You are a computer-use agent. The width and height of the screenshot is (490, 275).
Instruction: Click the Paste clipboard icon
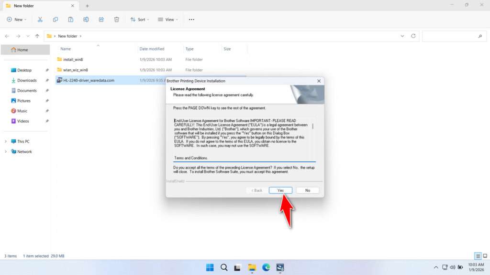(71, 20)
